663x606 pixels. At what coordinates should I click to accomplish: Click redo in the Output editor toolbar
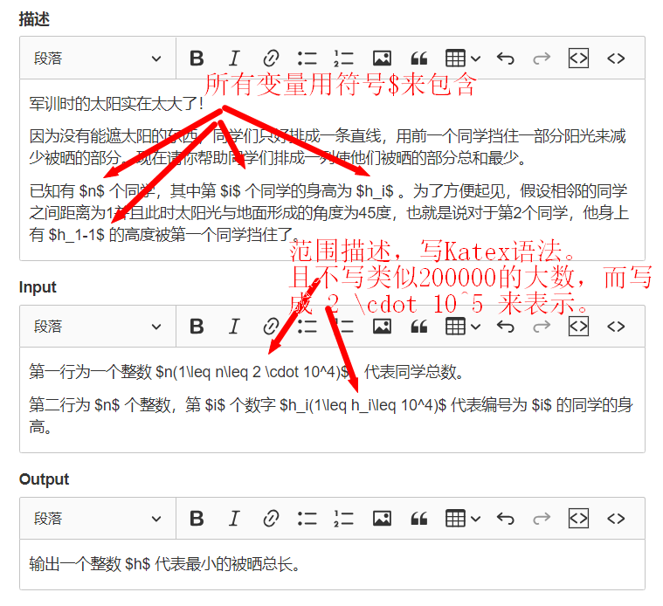point(542,519)
